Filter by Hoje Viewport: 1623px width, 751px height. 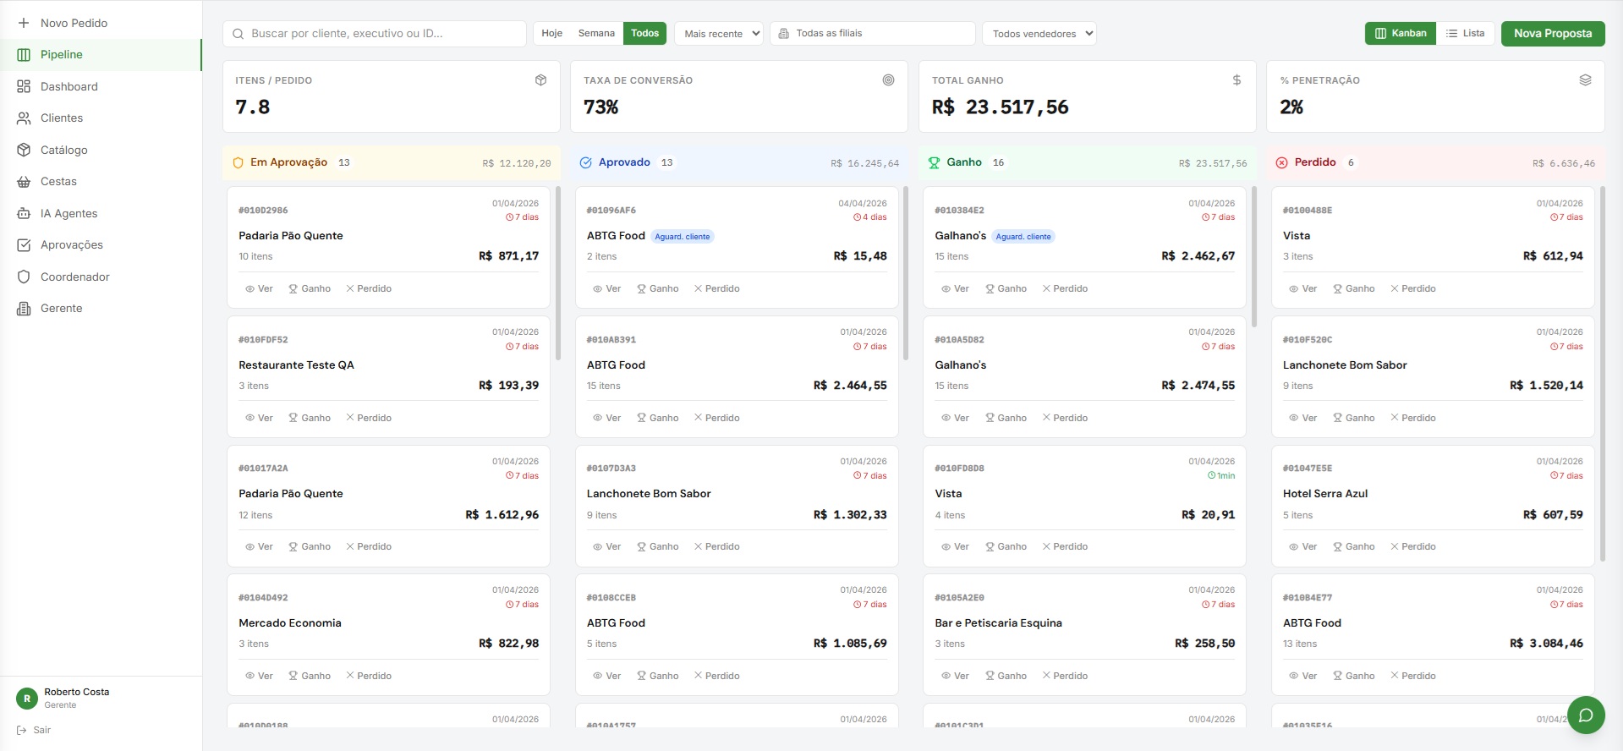(552, 33)
